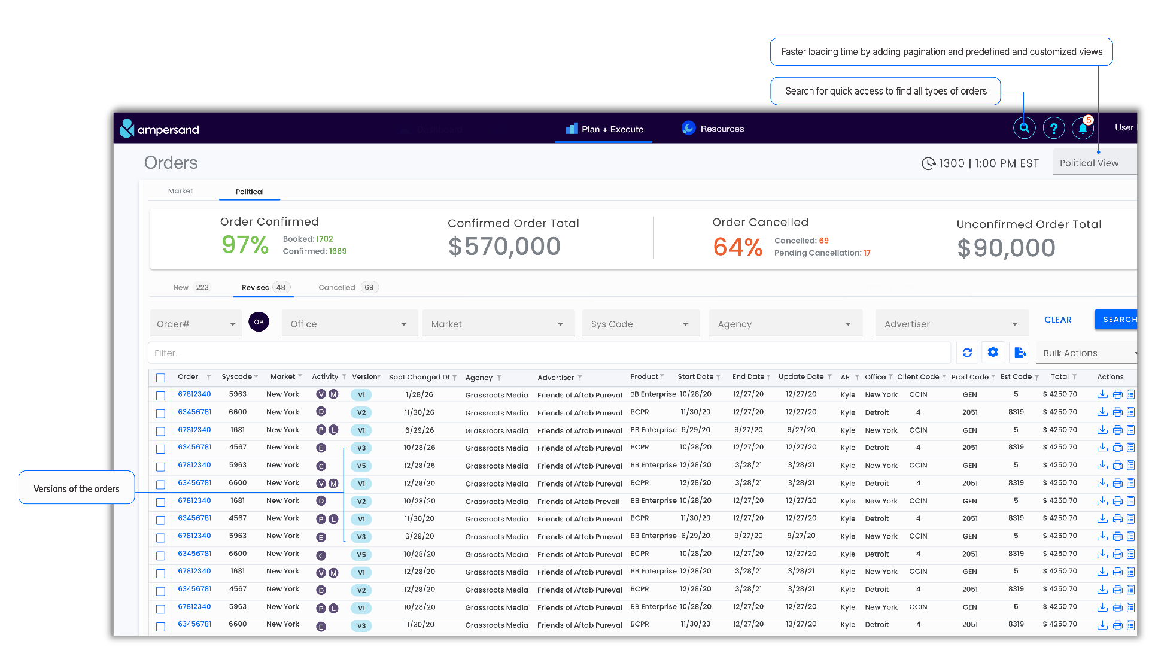Image resolution: width=1149 pixels, height=647 pixels.
Task: Sort by Spot Changed Dt column header
Action: pyautogui.click(x=419, y=378)
